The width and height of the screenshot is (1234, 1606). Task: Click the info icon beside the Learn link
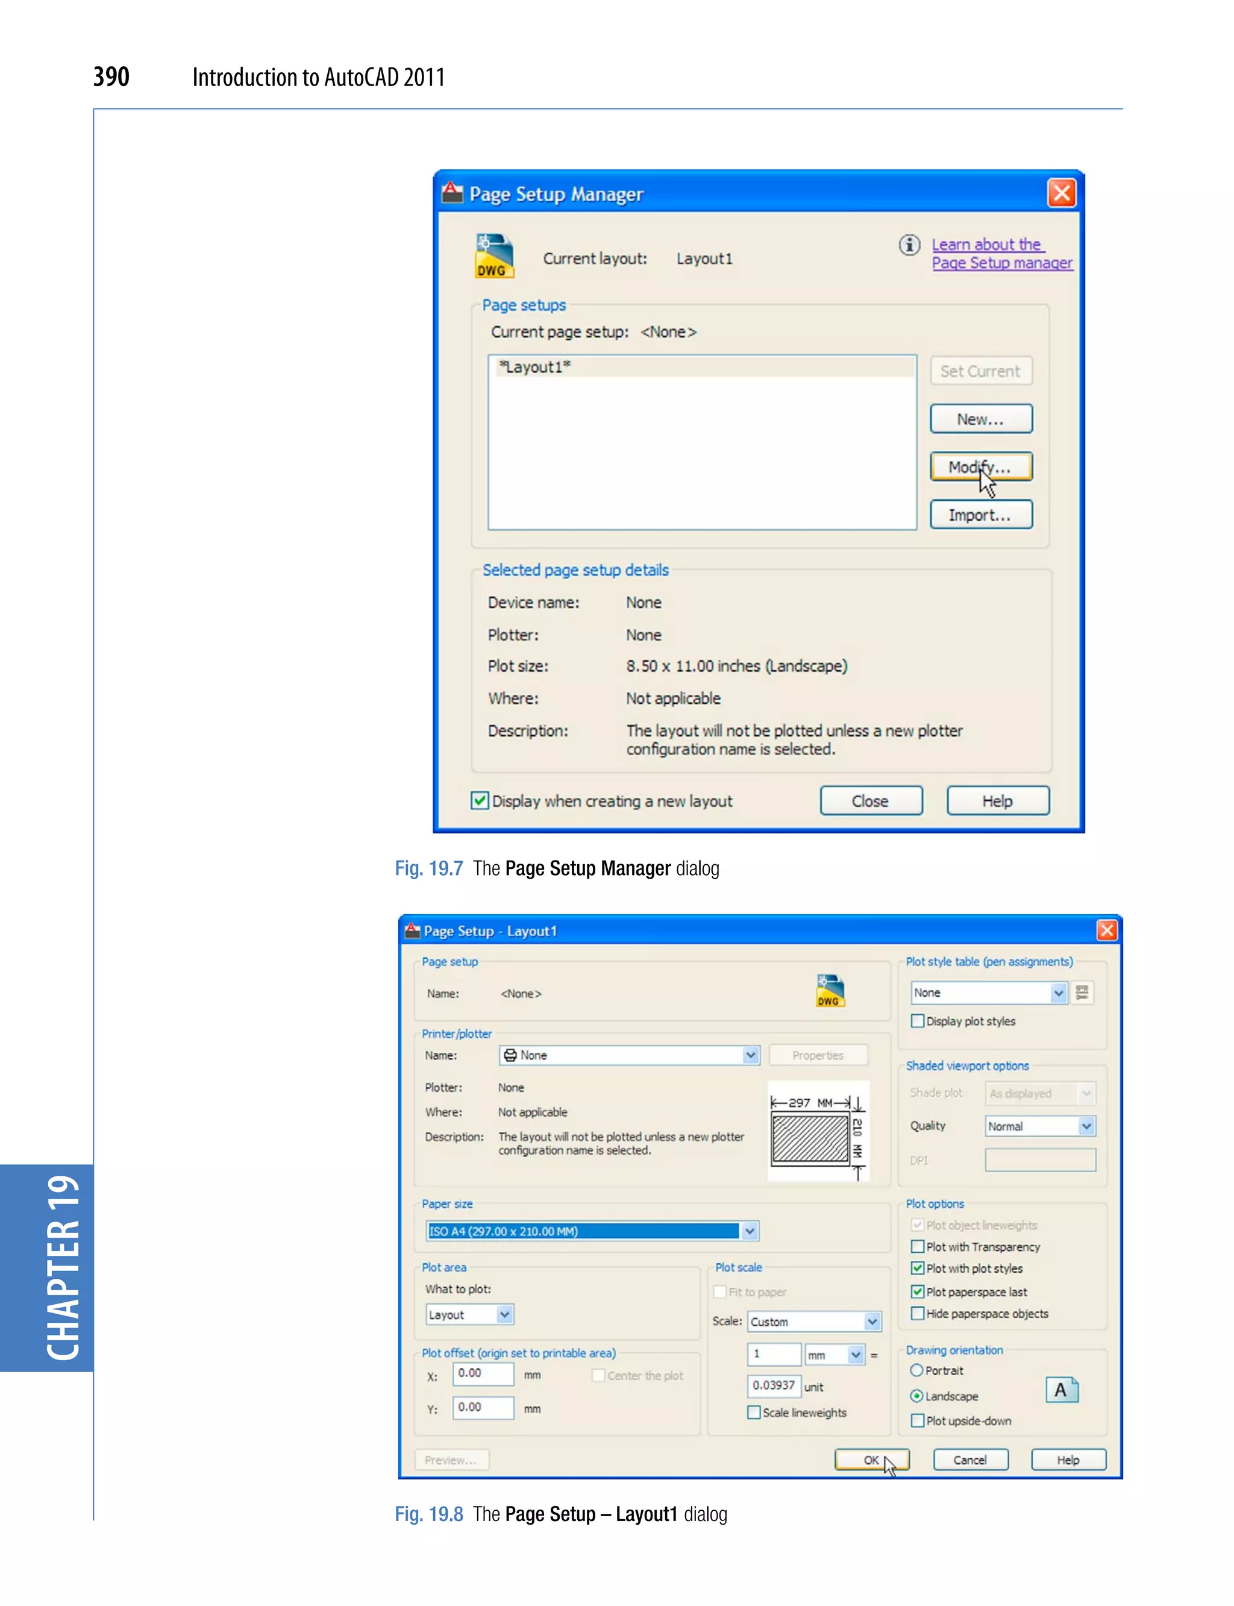click(x=909, y=245)
